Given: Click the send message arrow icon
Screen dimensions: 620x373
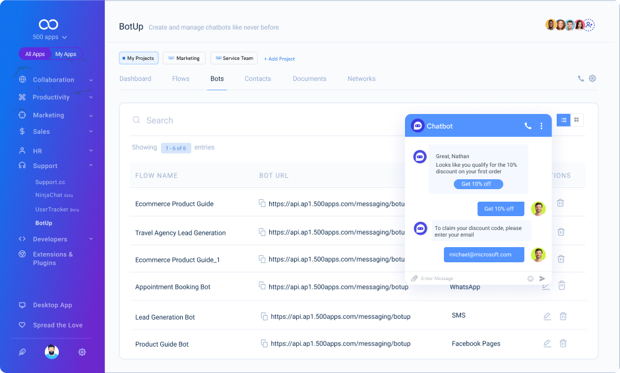Looking at the screenshot, I should click(x=542, y=279).
